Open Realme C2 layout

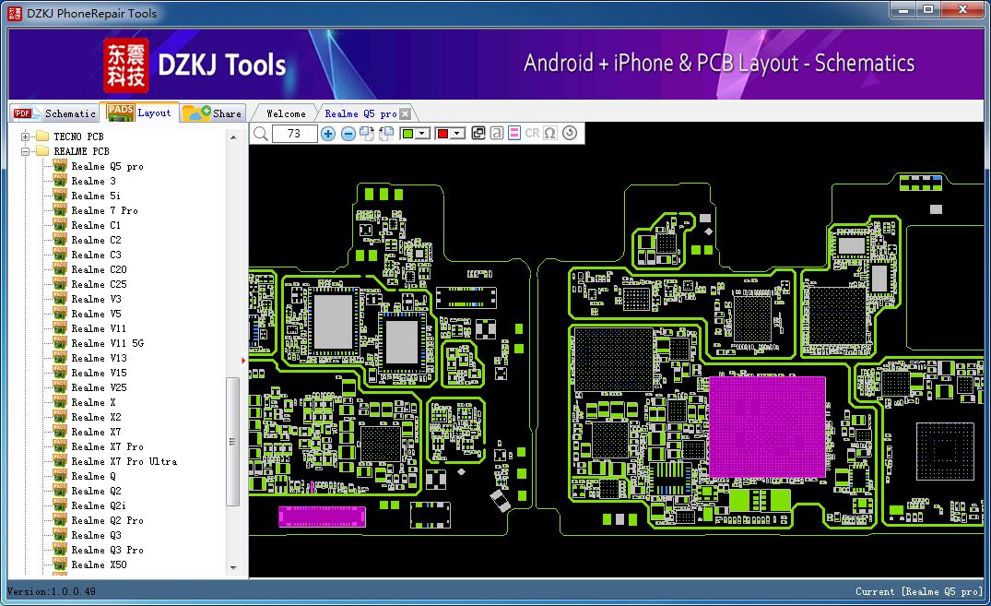point(96,240)
